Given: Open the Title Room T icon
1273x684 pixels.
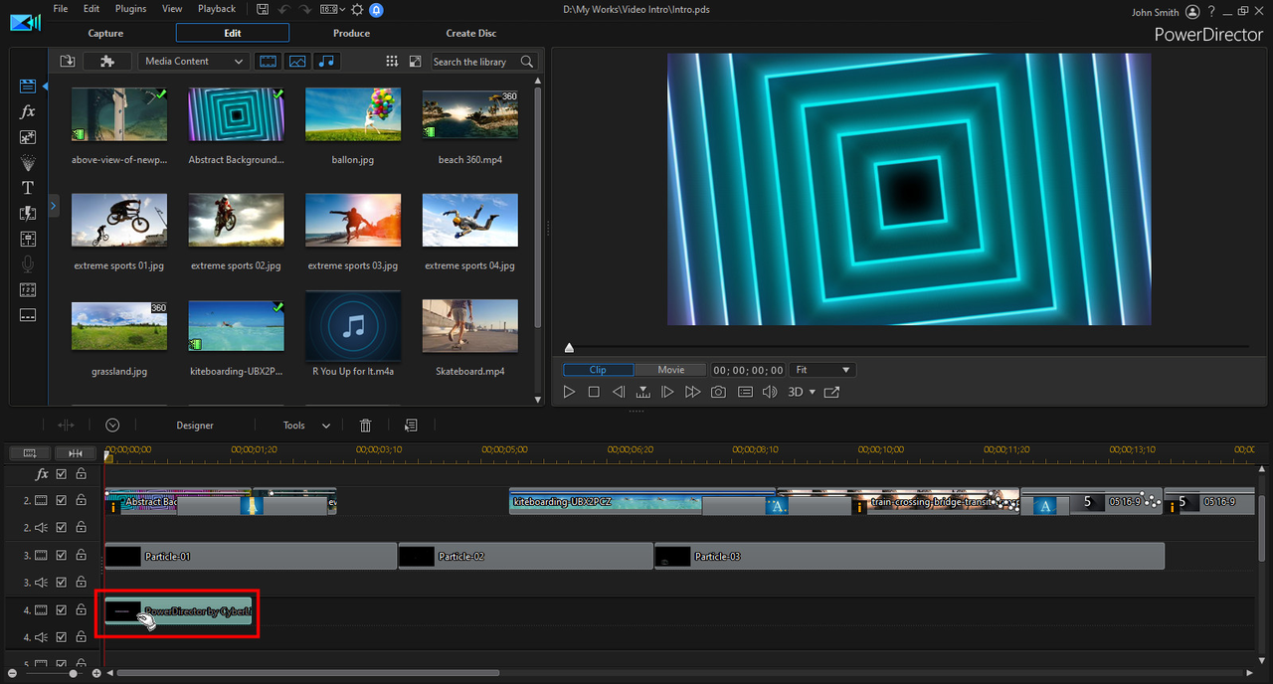Looking at the screenshot, I should point(28,188).
